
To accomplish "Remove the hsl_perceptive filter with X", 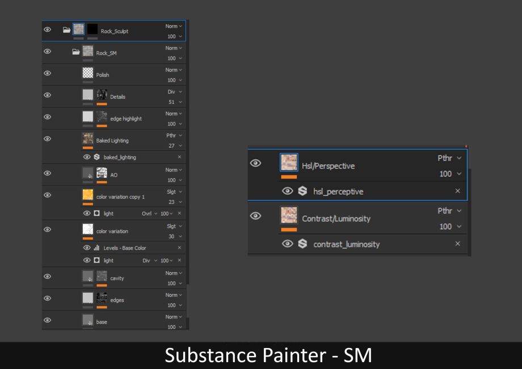I will [x=458, y=191].
